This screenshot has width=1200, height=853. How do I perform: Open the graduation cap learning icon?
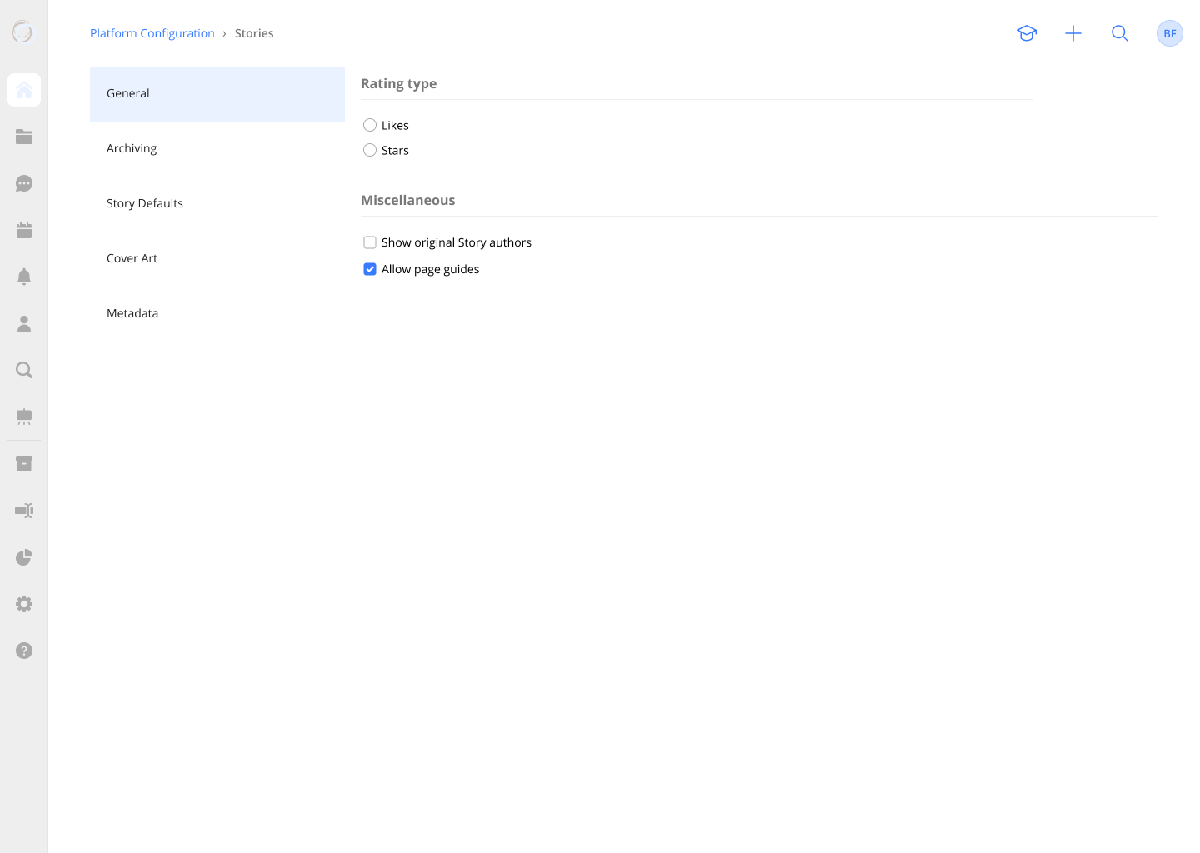(1027, 33)
